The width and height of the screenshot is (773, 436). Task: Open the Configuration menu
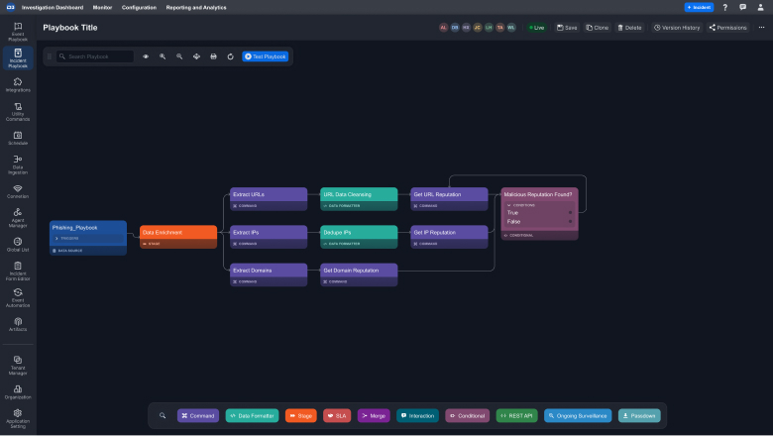(x=139, y=7)
